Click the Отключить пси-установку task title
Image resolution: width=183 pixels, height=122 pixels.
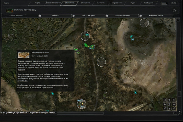(25, 10)
